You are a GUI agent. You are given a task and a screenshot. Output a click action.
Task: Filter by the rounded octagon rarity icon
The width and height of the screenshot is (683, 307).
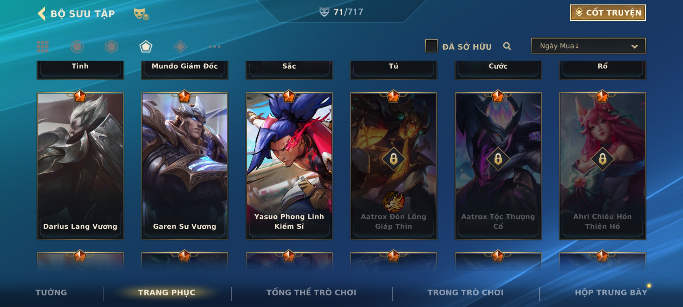[77, 47]
